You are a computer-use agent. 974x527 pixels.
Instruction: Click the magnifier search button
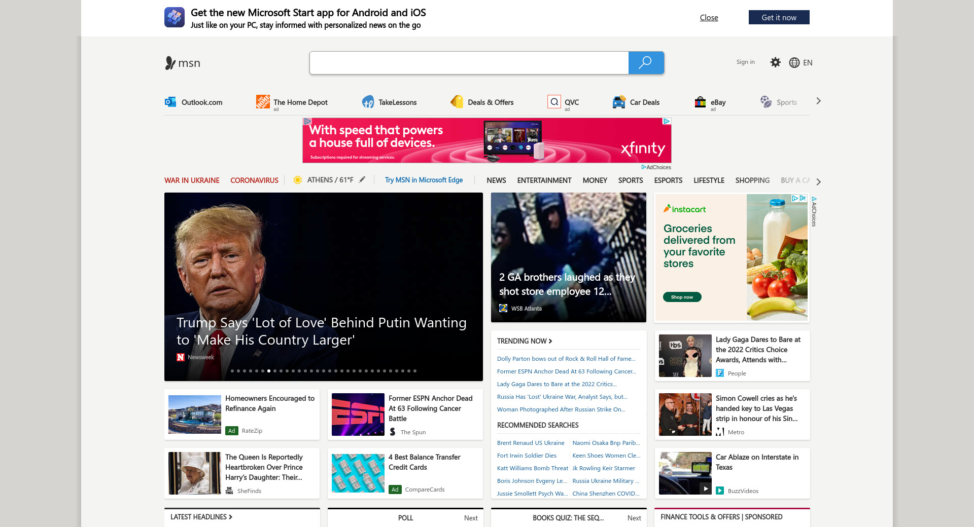pyautogui.click(x=645, y=63)
